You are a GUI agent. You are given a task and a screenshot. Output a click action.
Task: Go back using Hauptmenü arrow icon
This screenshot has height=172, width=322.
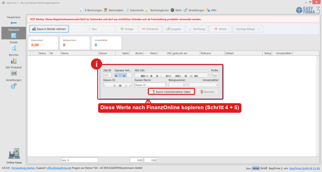[14, 23]
